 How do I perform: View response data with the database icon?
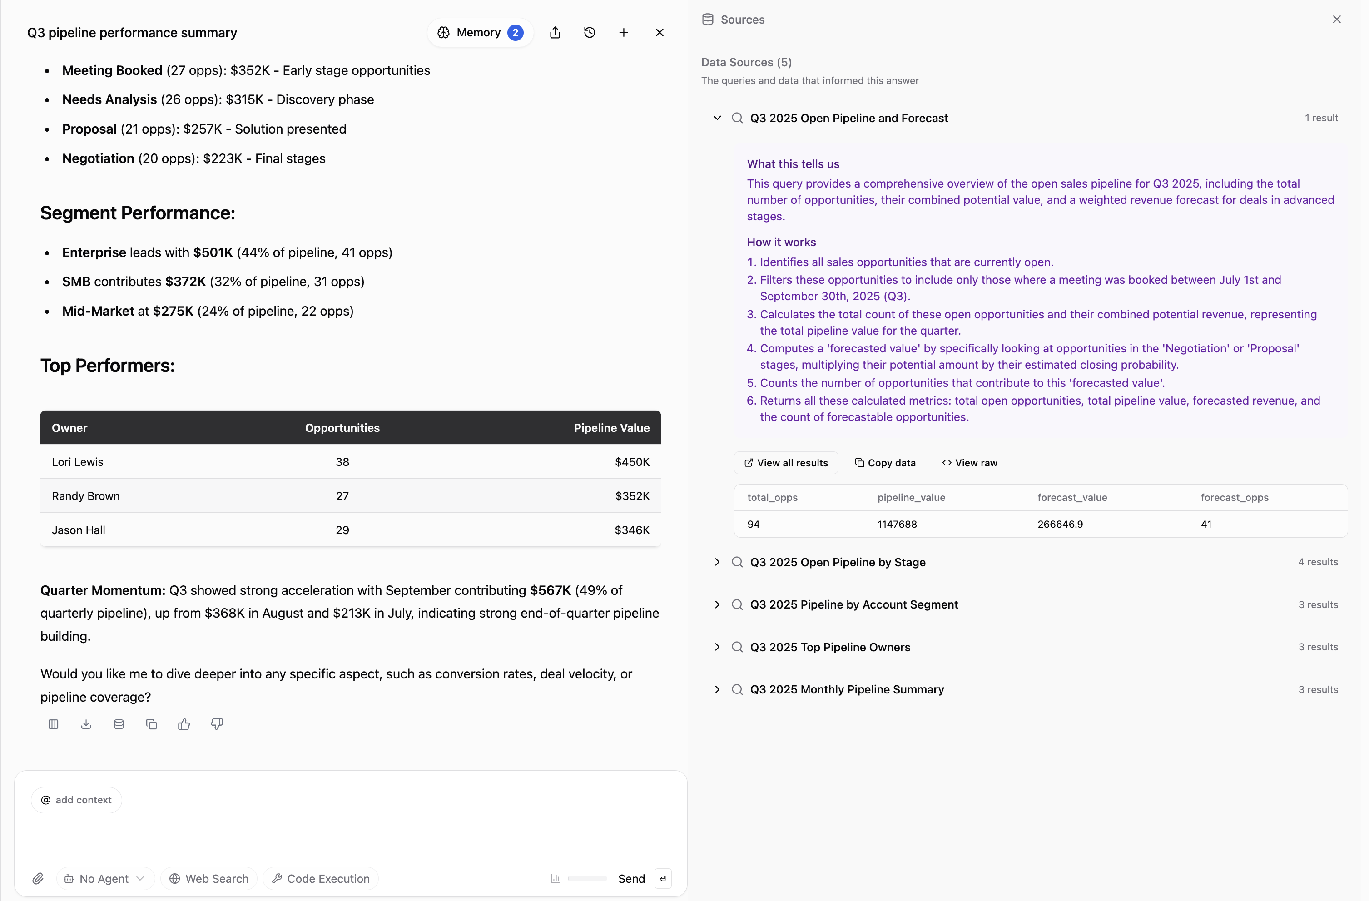tap(119, 724)
